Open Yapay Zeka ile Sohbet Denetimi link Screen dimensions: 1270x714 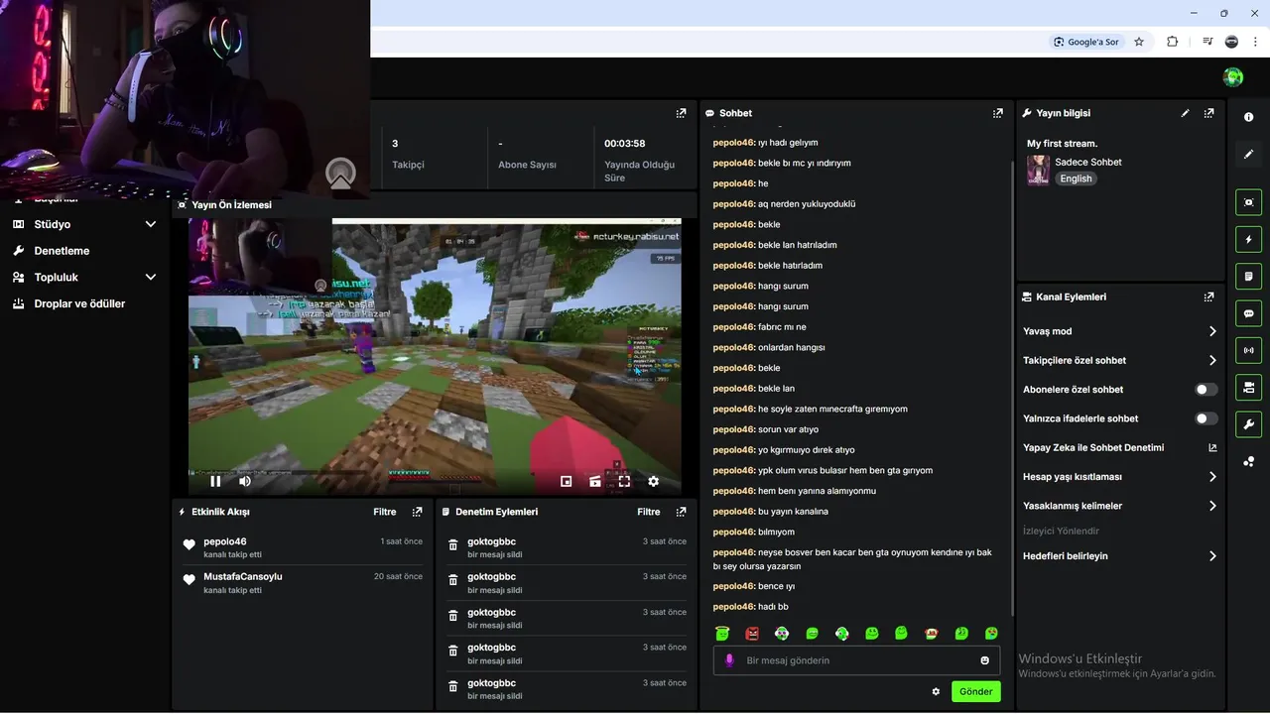click(1120, 447)
